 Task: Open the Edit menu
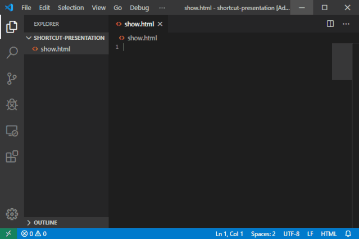44,8
